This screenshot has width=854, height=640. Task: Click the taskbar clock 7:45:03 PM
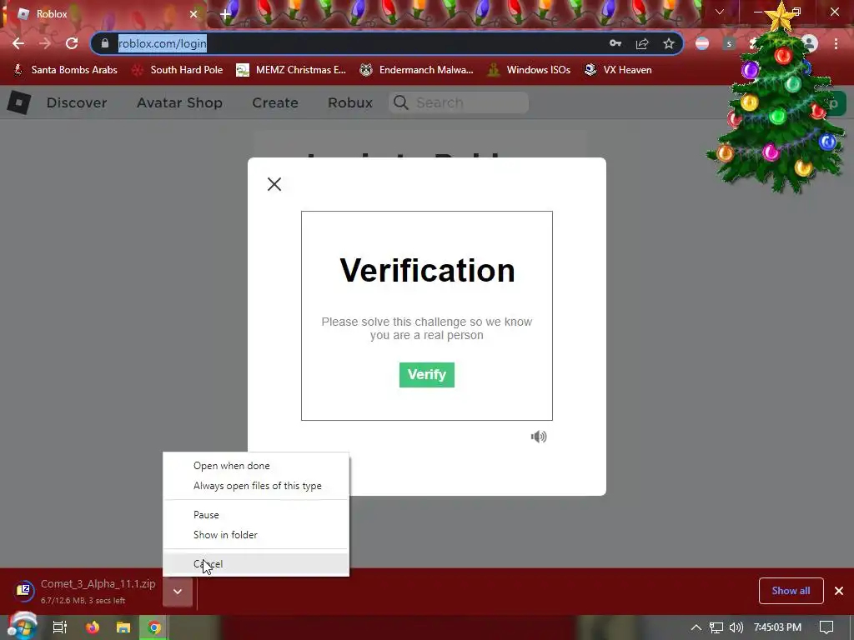[x=777, y=627]
